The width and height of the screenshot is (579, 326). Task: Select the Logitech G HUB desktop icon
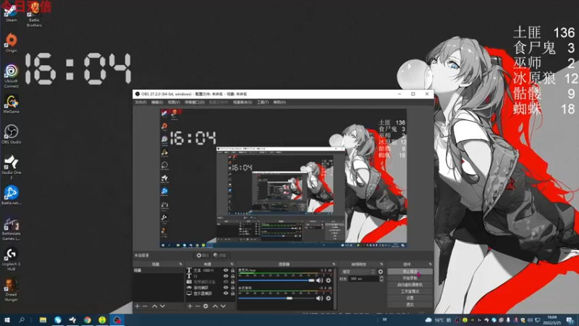[11, 259]
